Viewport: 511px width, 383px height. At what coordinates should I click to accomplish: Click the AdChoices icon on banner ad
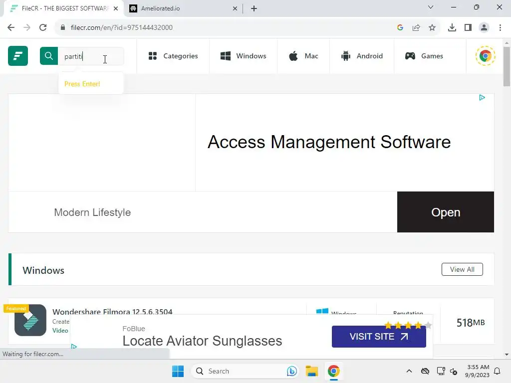[x=482, y=97]
